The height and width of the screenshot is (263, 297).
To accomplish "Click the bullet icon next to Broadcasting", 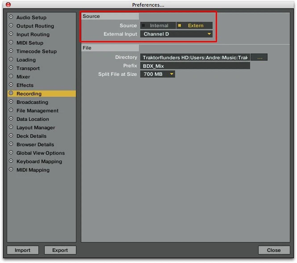I will pos(11,102).
